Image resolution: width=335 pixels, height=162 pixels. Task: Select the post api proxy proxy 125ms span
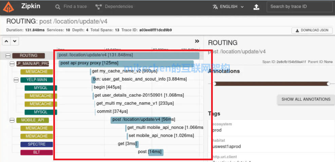pyautogui.click(x=126, y=63)
